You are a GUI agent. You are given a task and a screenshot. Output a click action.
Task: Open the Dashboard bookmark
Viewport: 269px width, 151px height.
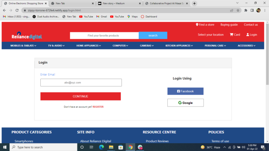149,17
